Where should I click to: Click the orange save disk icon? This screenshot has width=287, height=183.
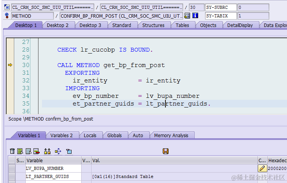click(x=165, y=151)
